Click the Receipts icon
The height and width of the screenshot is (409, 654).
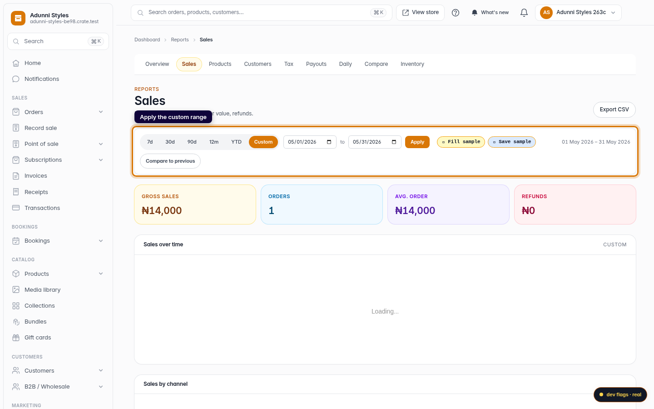tap(16, 192)
